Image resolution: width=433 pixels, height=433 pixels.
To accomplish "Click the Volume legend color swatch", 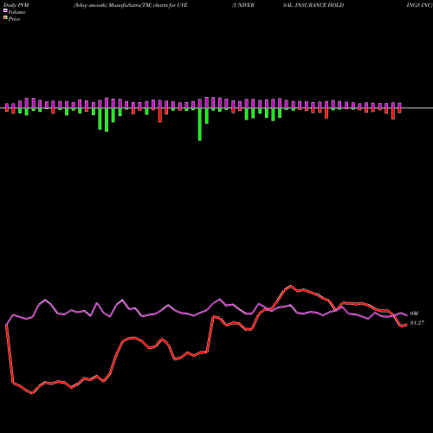I will [5, 11].
